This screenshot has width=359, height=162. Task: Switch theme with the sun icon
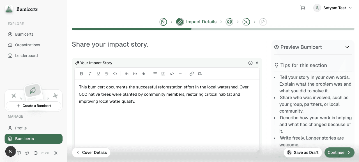click(x=56, y=153)
